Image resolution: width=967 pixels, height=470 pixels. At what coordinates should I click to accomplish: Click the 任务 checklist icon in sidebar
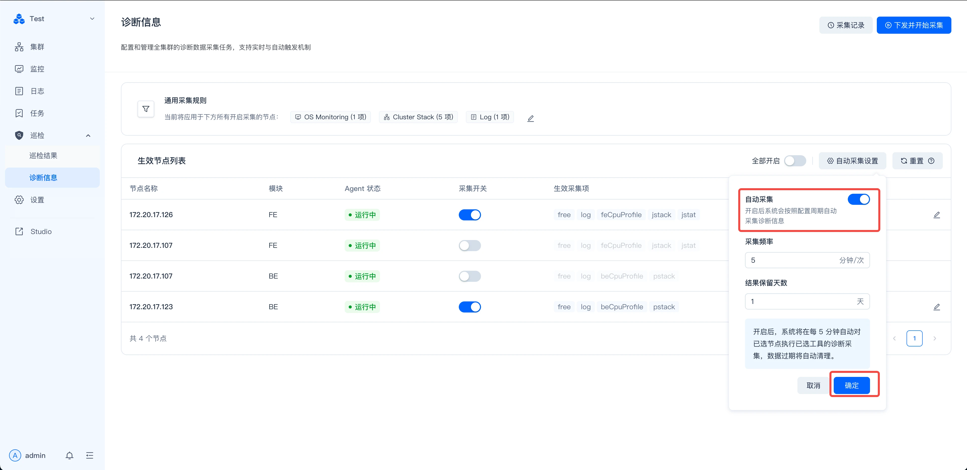click(19, 113)
